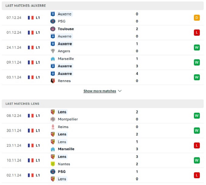Open the Auxerre team name in 24.11.24 match

coord(65,44)
